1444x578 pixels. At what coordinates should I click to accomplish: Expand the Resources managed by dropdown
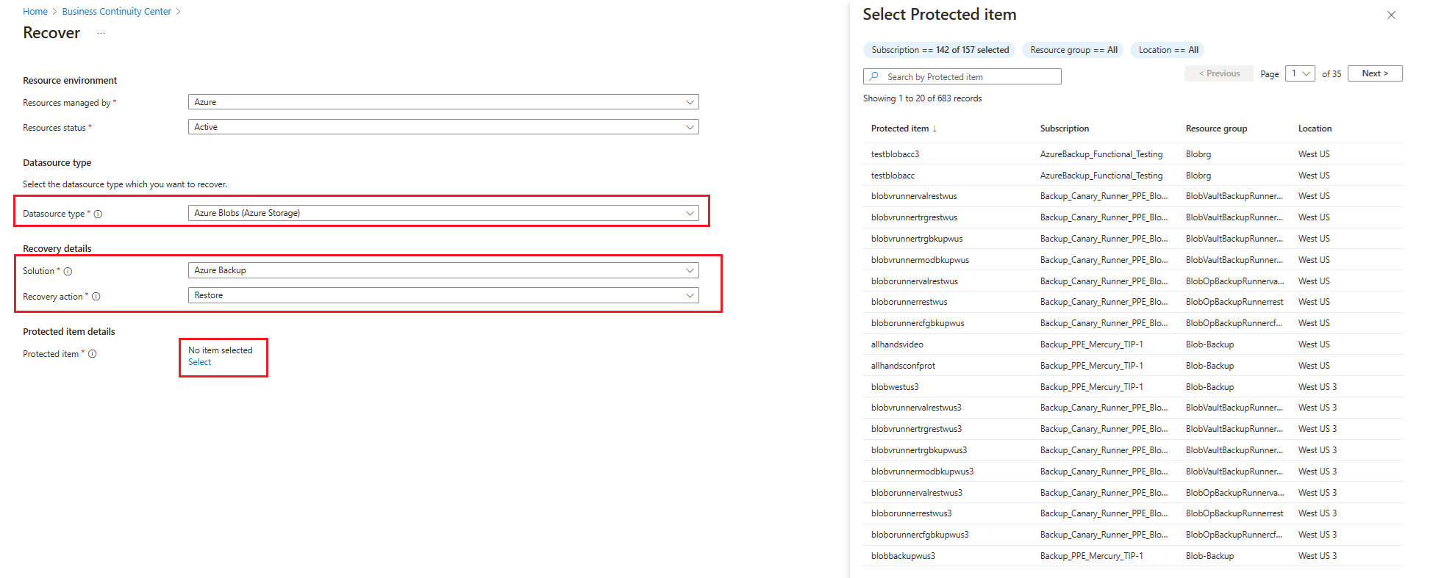tap(443, 102)
